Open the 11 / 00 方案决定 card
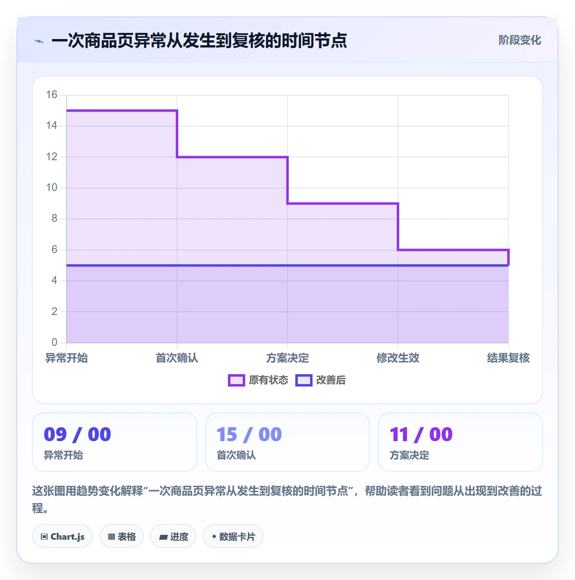Viewport: 575px width, 580px height. pos(460,442)
